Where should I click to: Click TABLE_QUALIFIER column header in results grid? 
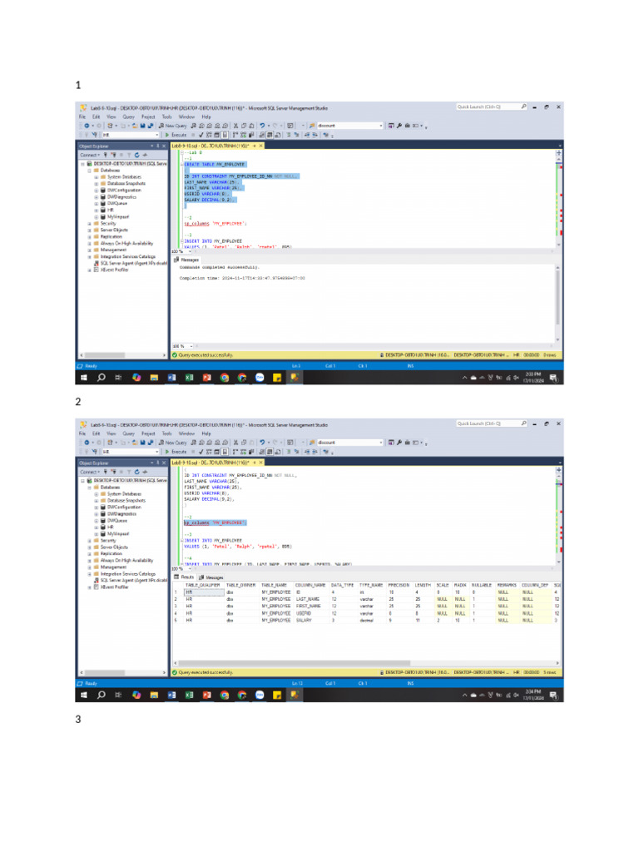pyautogui.click(x=203, y=585)
